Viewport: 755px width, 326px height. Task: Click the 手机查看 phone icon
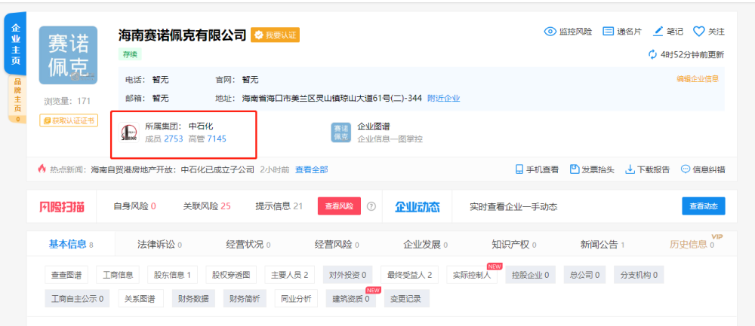(519, 169)
